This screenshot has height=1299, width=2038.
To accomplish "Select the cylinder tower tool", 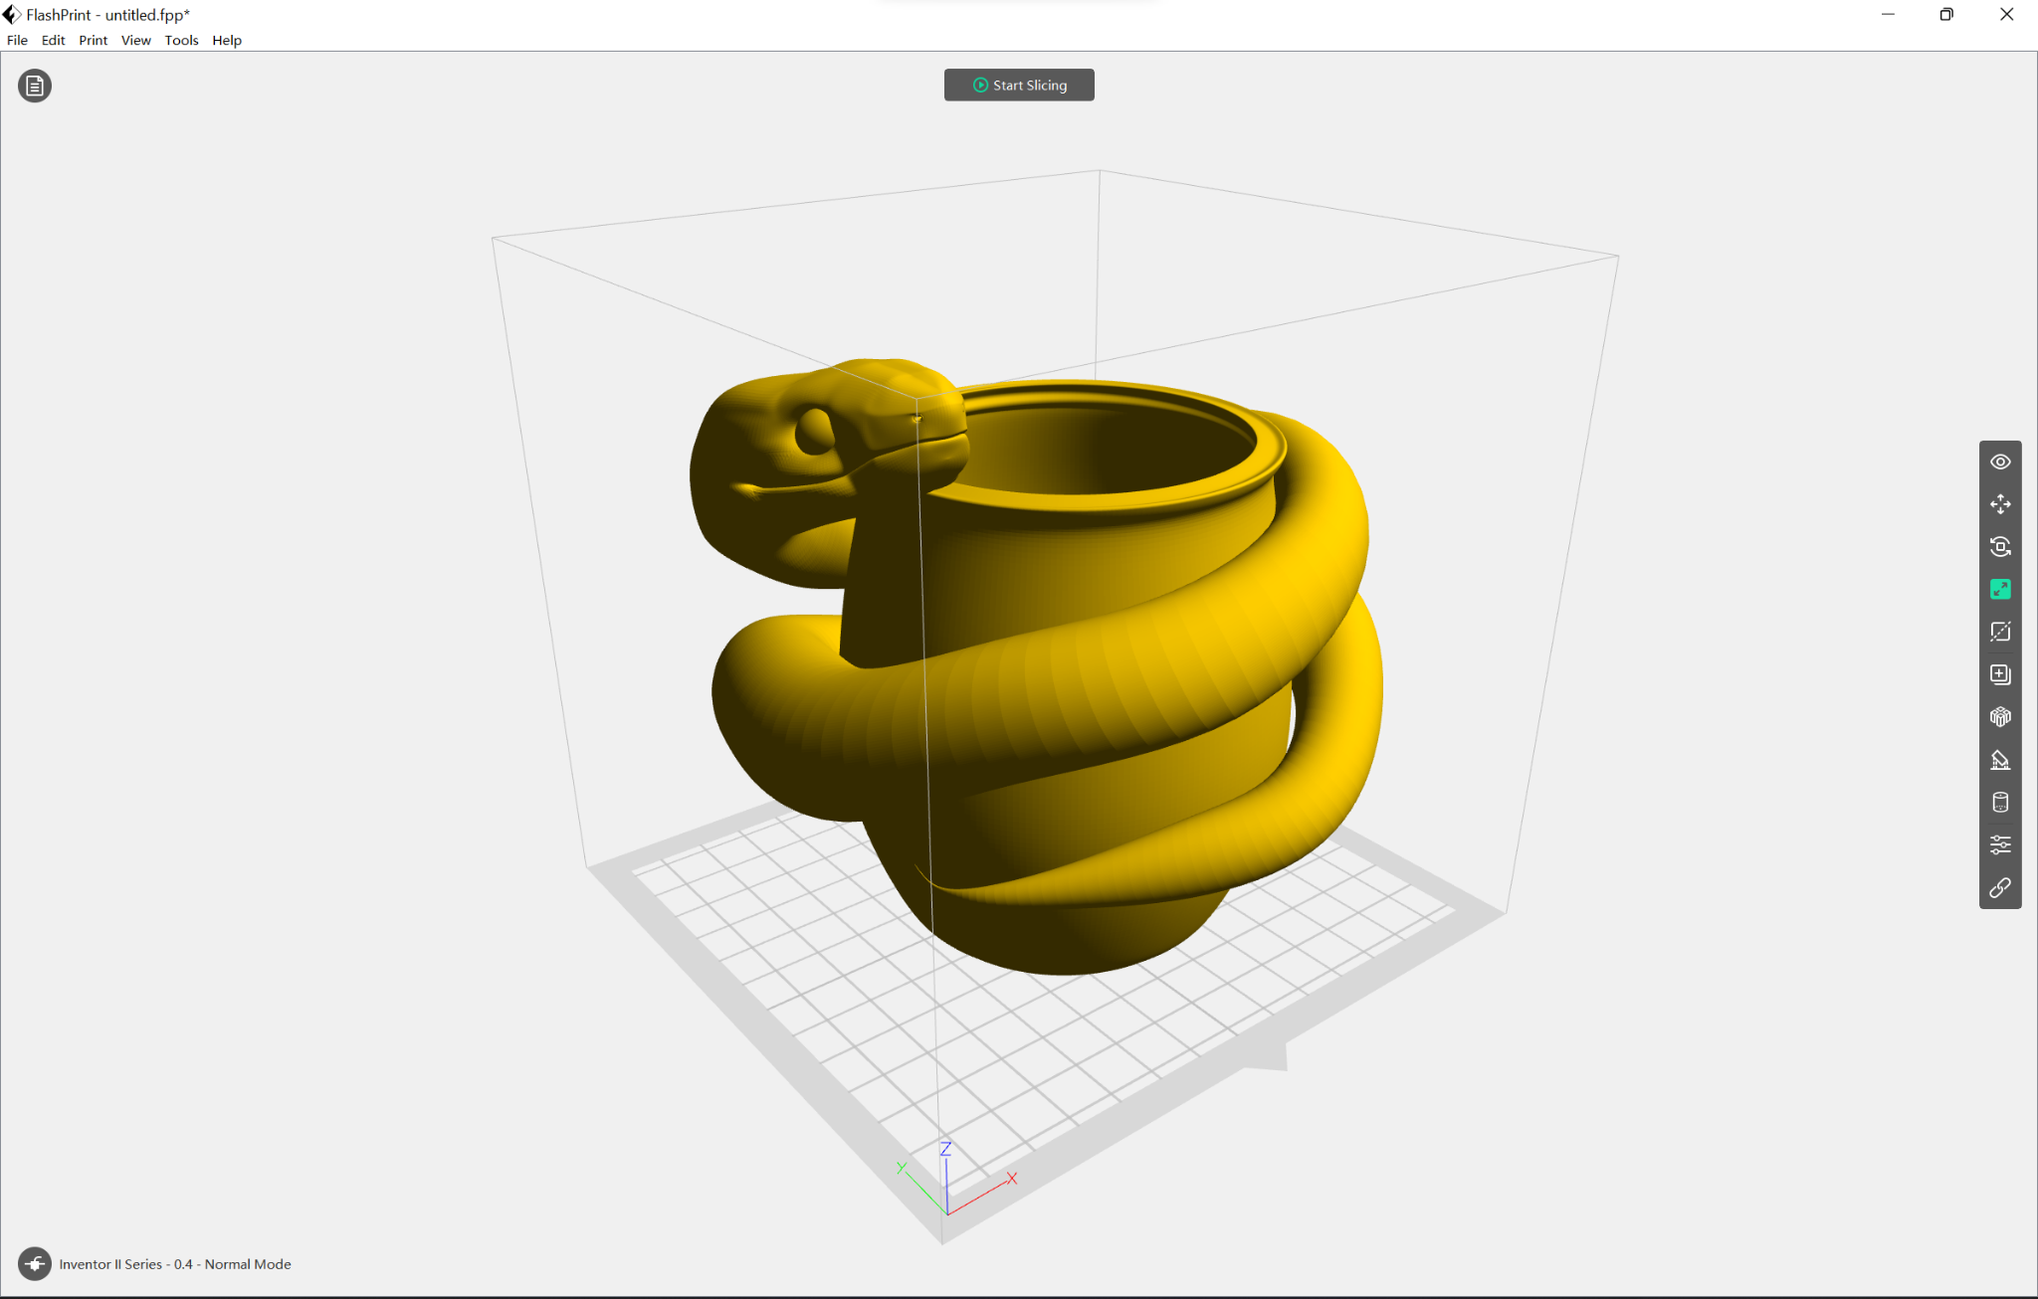I will pyautogui.click(x=2001, y=802).
